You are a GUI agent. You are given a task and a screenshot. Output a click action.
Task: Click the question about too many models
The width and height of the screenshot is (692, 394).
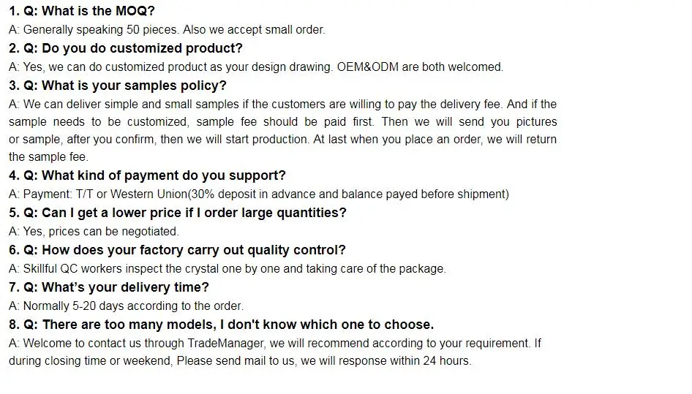point(221,325)
